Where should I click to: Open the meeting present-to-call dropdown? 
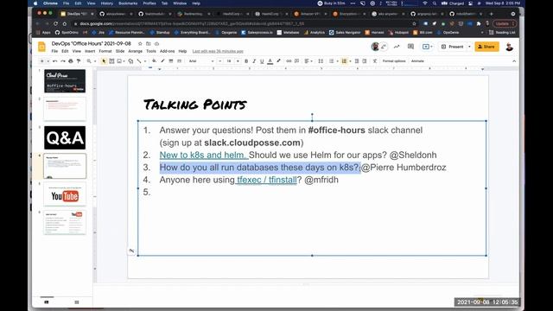tap(428, 47)
